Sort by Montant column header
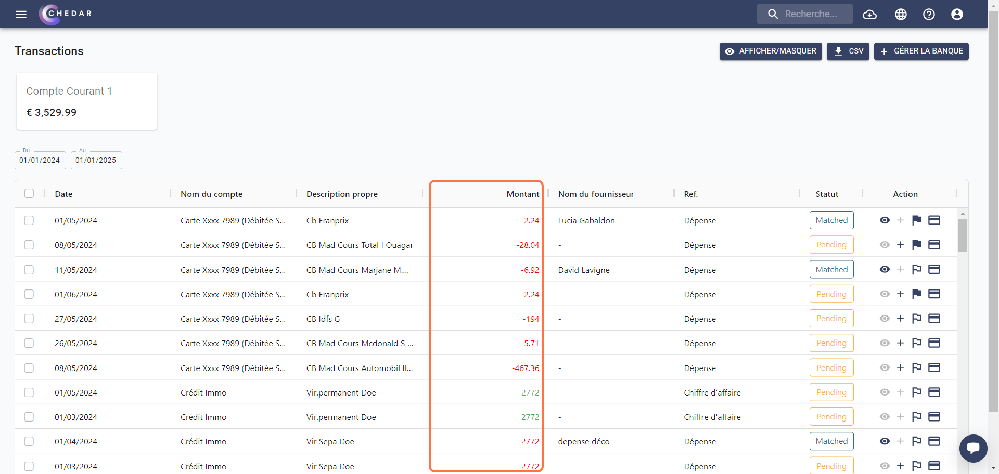The height and width of the screenshot is (474, 999). click(x=522, y=194)
